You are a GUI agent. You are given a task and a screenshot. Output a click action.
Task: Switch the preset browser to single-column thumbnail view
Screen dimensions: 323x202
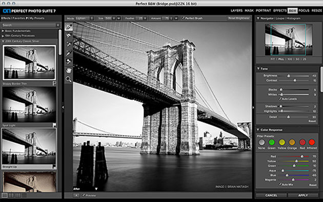pos(5,195)
